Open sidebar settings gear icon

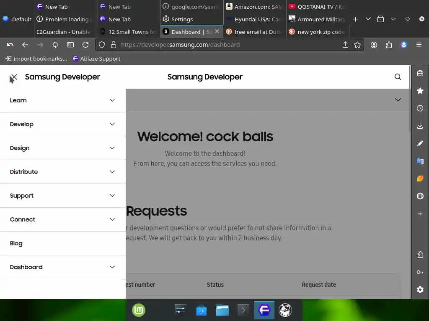[420, 290]
